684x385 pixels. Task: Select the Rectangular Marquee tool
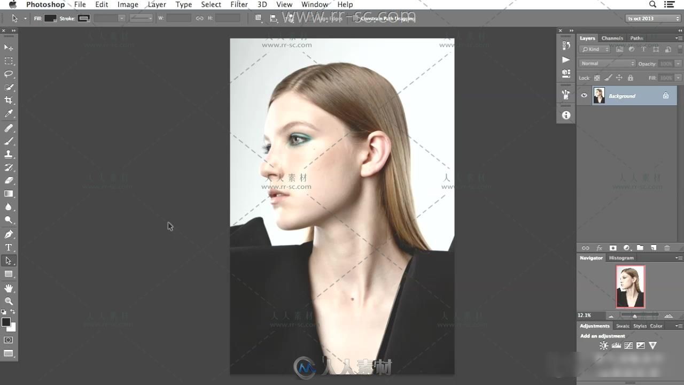pos(9,61)
